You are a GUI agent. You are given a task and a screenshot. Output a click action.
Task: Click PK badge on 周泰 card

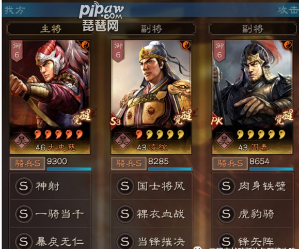tap(217, 121)
